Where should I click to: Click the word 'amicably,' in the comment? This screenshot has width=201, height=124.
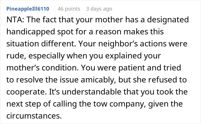pos(98,80)
